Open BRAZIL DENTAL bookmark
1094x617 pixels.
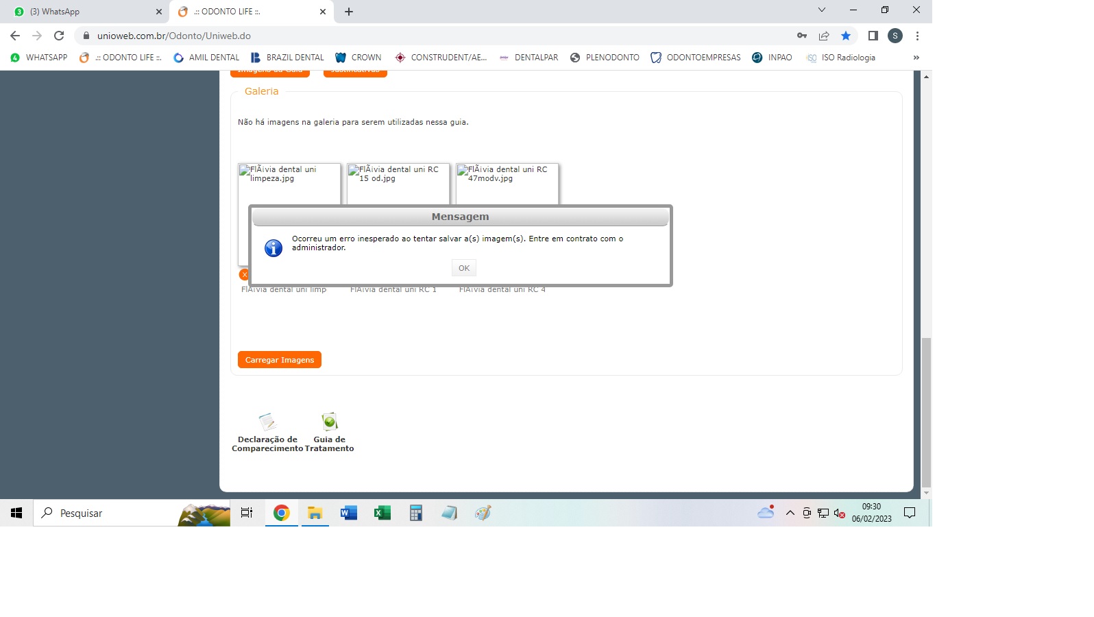coord(287,58)
